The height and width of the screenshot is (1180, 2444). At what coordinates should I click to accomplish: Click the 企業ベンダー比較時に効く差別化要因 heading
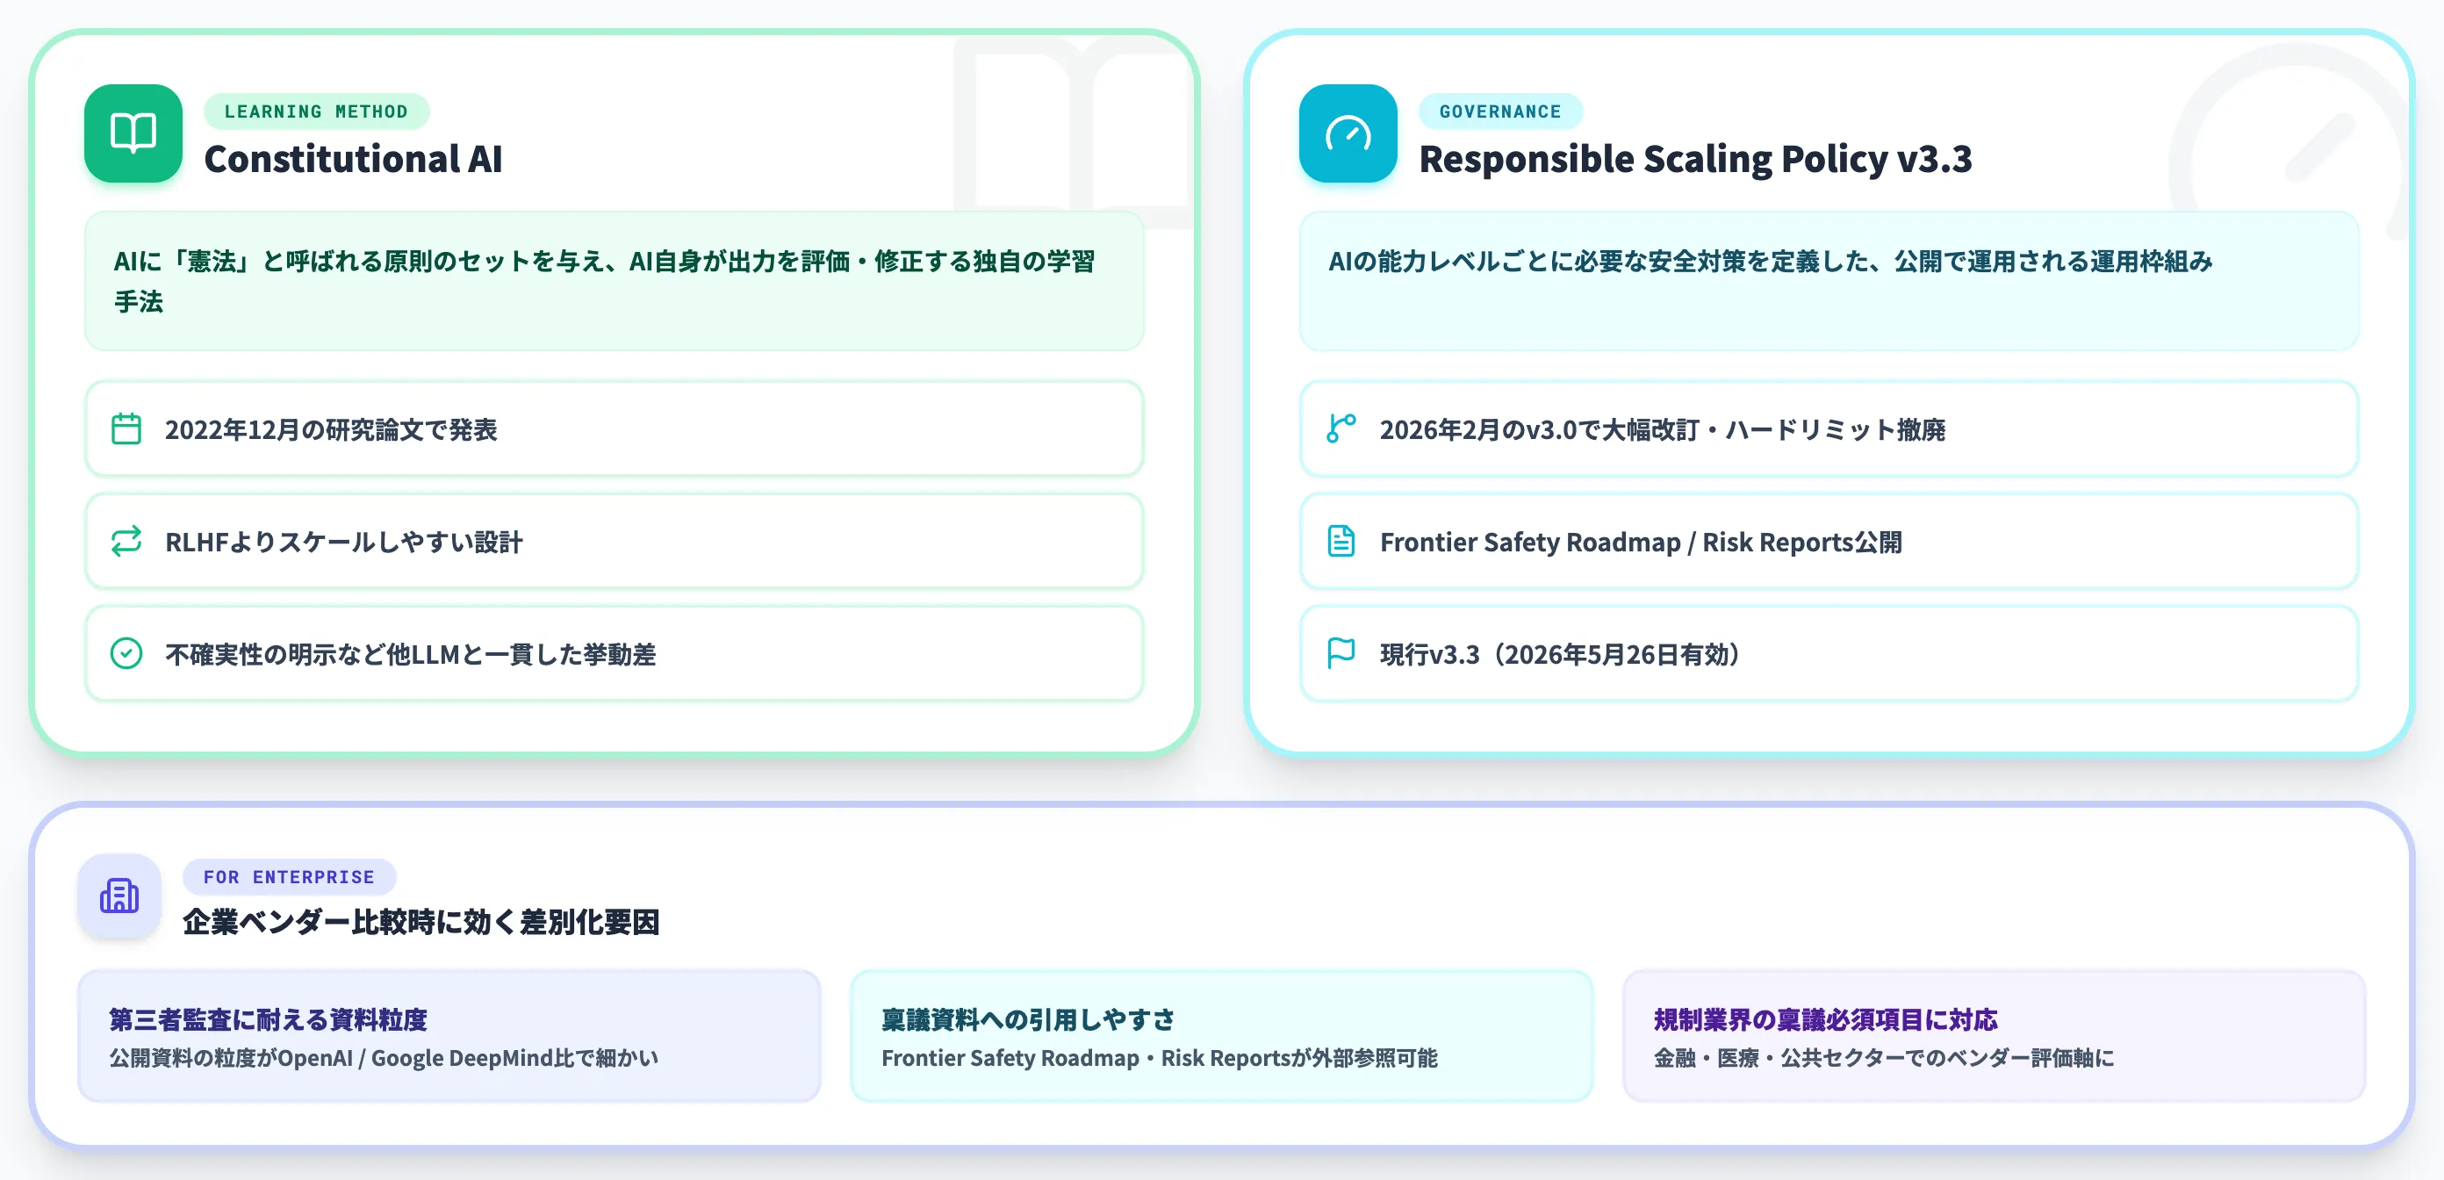pyautogui.click(x=421, y=921)
